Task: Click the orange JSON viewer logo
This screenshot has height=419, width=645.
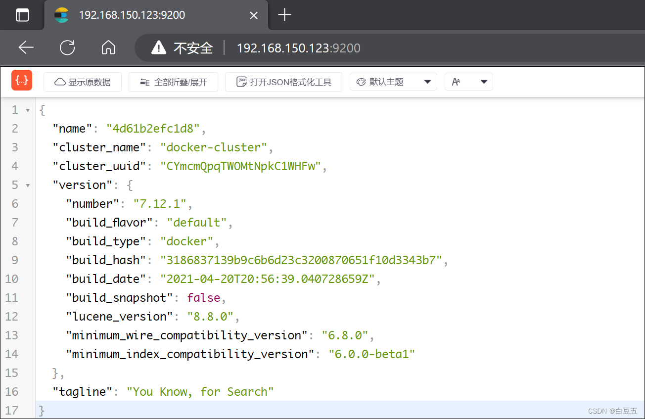Action: pyautogui.click(x=22, y=81)
